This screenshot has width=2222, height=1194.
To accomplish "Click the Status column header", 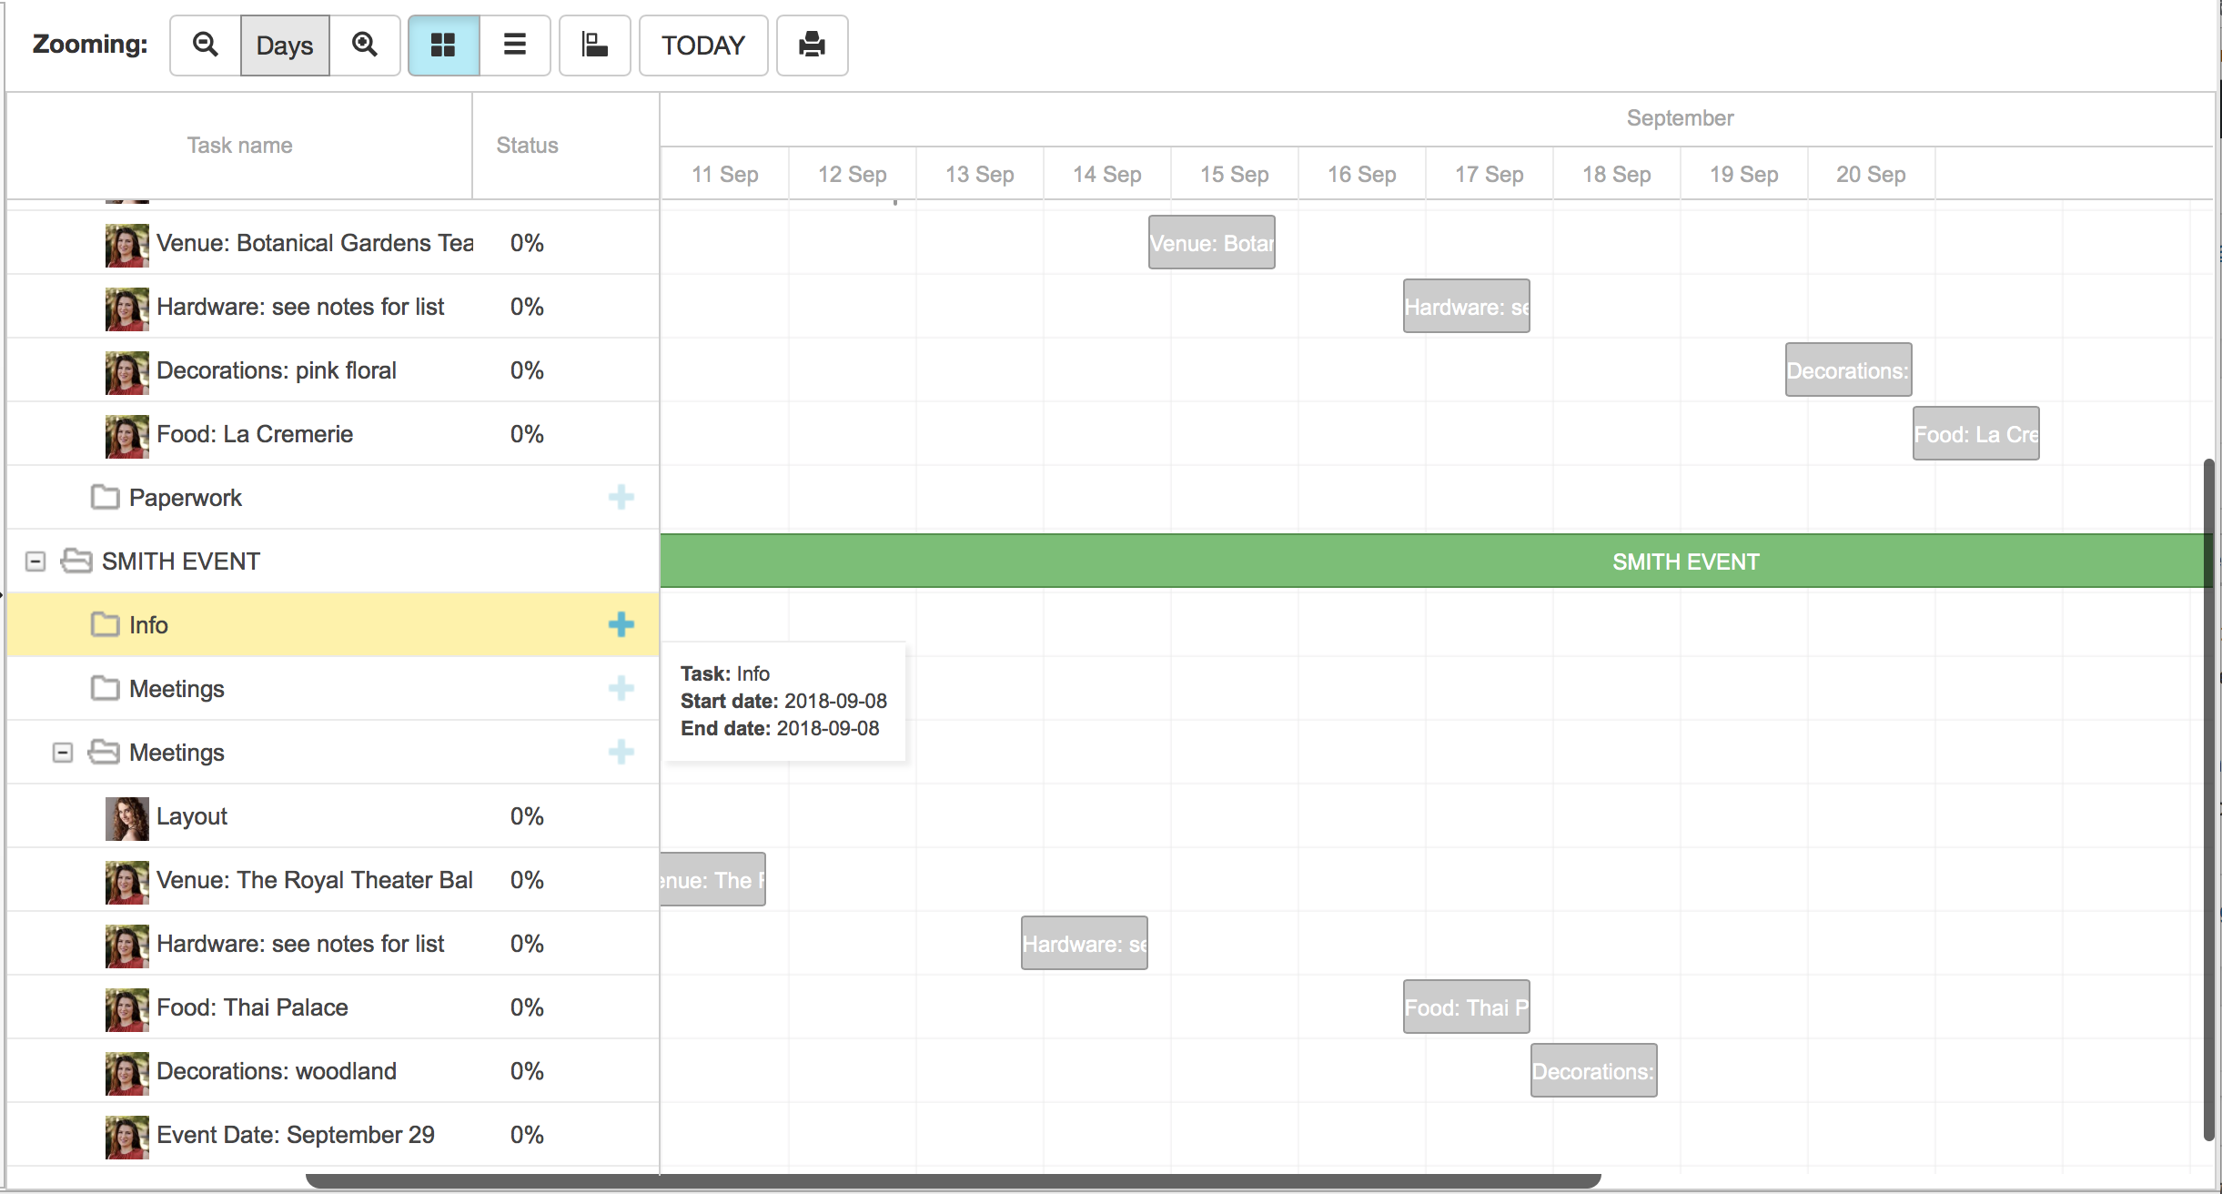I will (527, 145).
